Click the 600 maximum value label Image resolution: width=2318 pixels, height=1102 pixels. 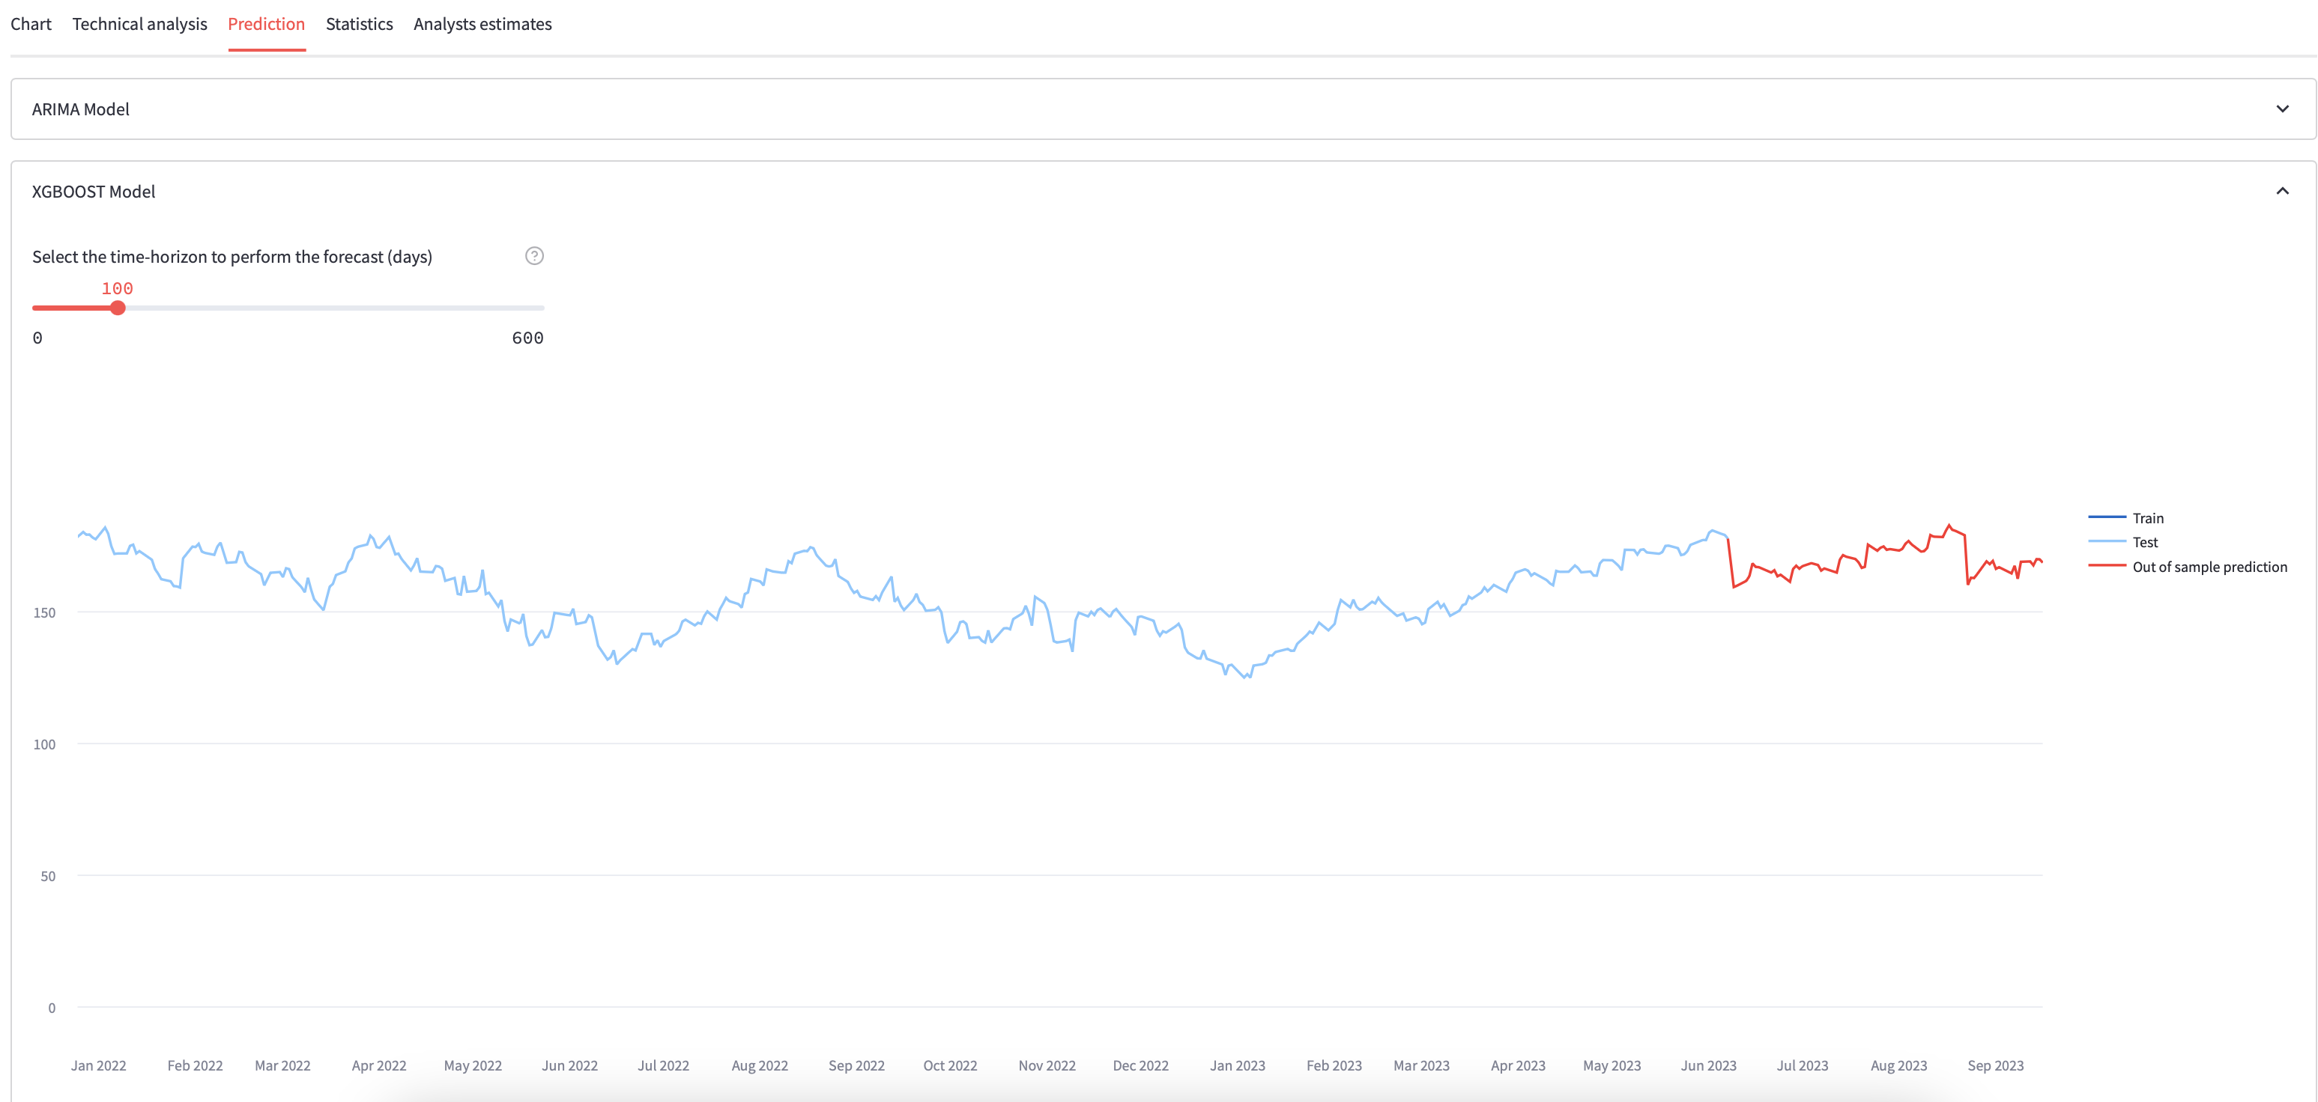527,337
